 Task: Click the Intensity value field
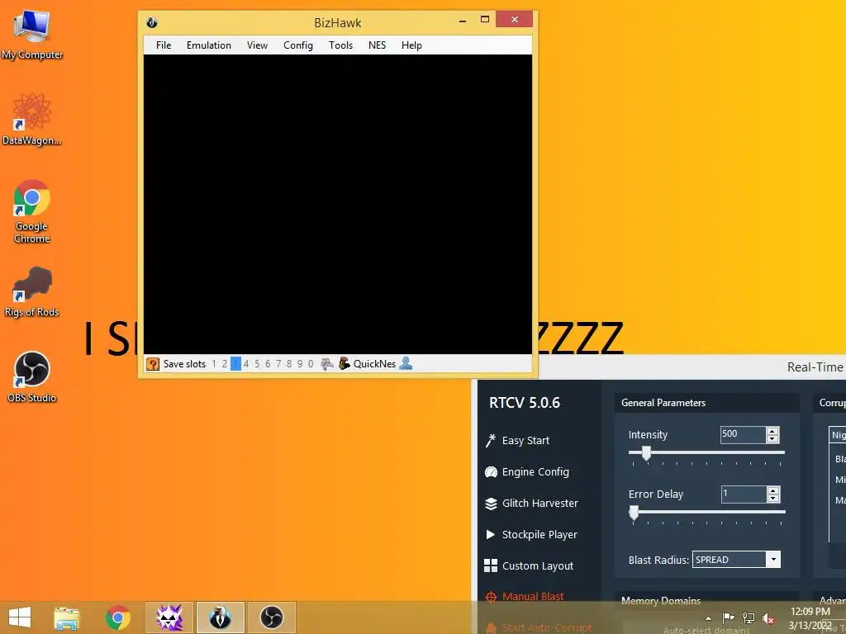coord(743,434)
